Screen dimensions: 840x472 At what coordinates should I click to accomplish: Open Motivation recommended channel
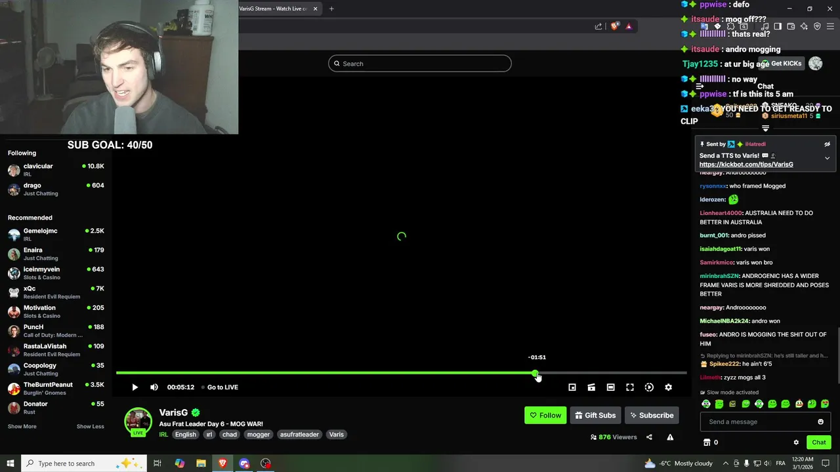pos(56,311)
